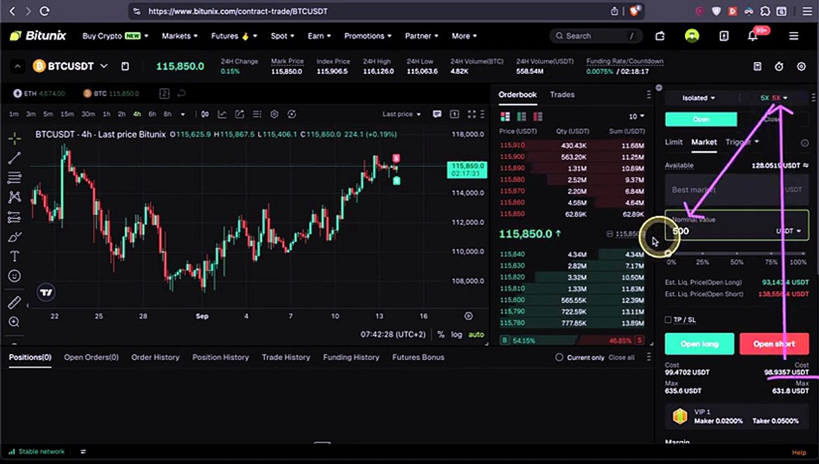Switch to the Trades tab
This screenshot has height=464, width=819.
pos(562,94)
